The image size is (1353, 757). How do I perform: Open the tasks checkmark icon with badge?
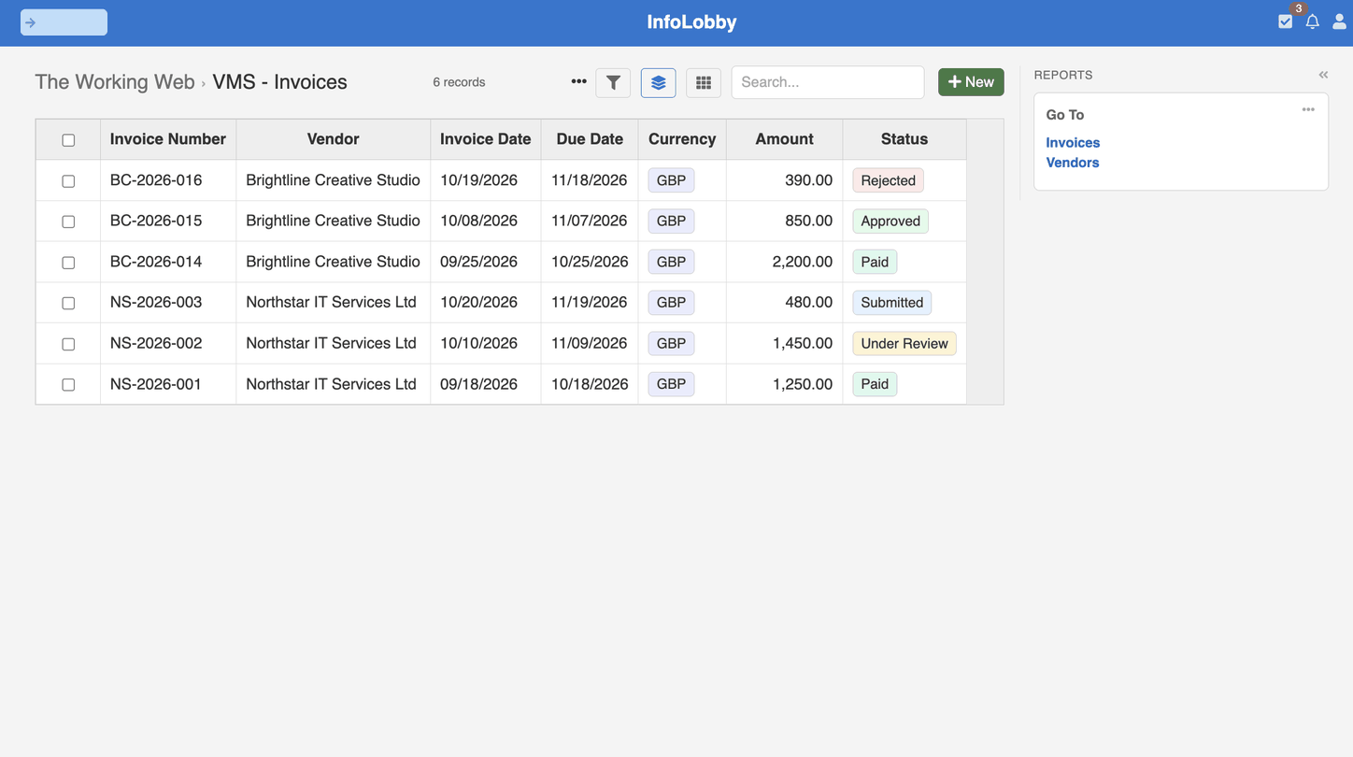tap(1286, 21)
